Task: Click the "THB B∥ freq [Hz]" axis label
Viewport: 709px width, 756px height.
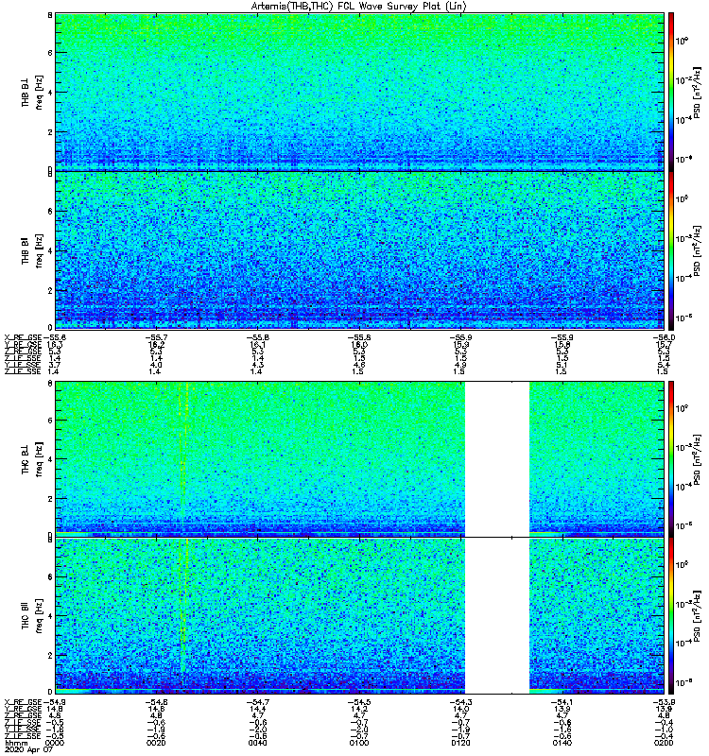Action: tap(32, 250)
